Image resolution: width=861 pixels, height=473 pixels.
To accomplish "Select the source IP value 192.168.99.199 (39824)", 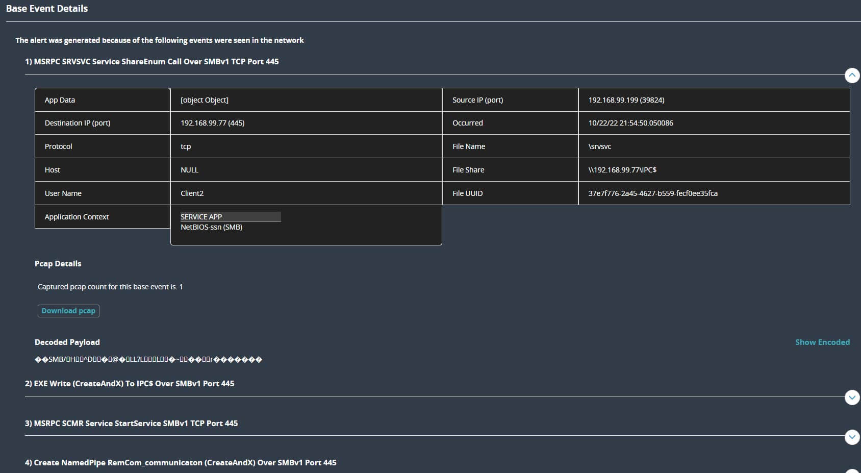I will 626,100.
